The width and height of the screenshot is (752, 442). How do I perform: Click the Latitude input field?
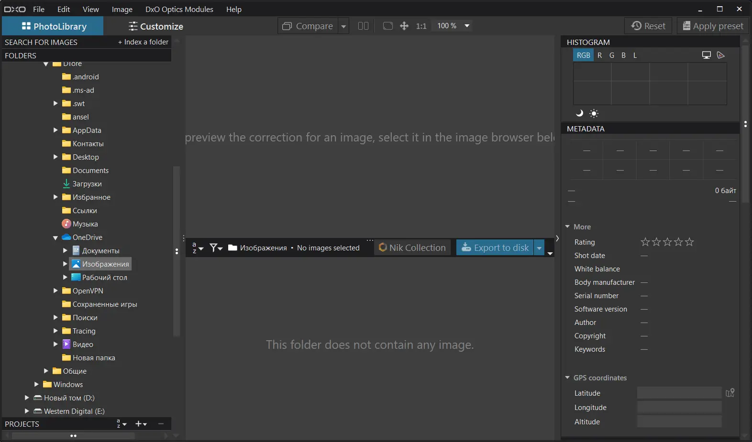coord(679,393)
